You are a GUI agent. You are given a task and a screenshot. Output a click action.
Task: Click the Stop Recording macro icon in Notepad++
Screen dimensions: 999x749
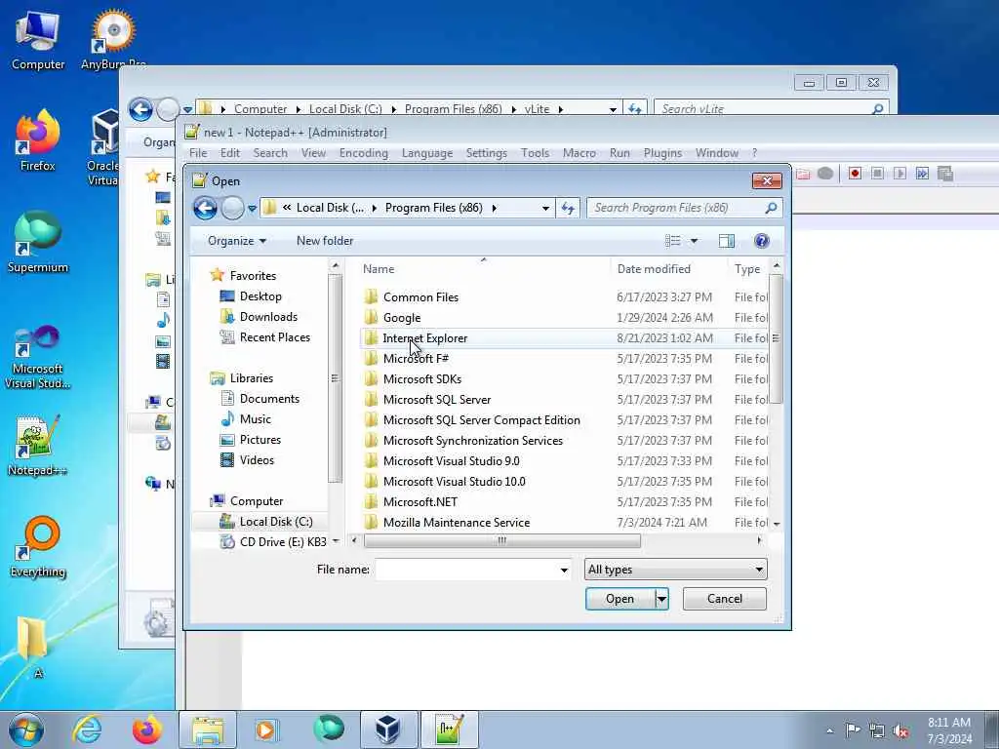coord(877,174)
